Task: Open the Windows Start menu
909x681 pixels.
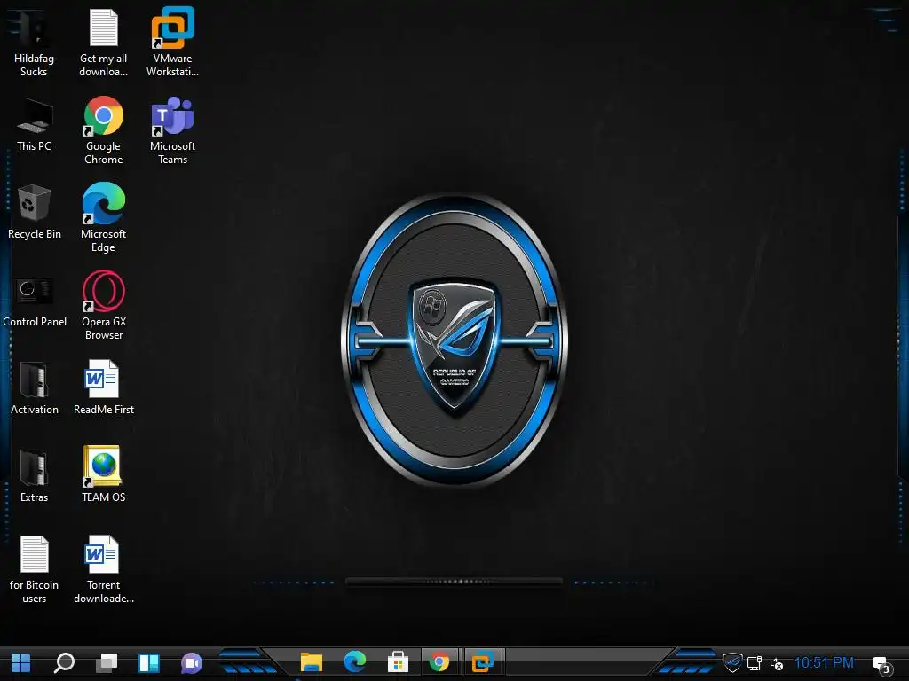Action: (x=21, y=663)
